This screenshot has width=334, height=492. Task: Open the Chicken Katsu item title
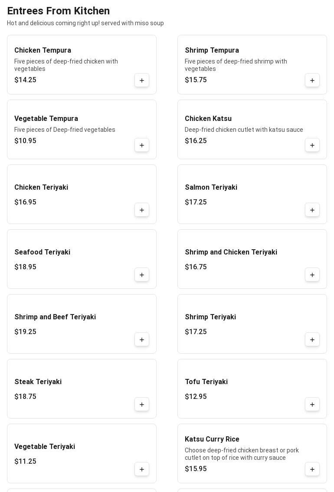208,119
